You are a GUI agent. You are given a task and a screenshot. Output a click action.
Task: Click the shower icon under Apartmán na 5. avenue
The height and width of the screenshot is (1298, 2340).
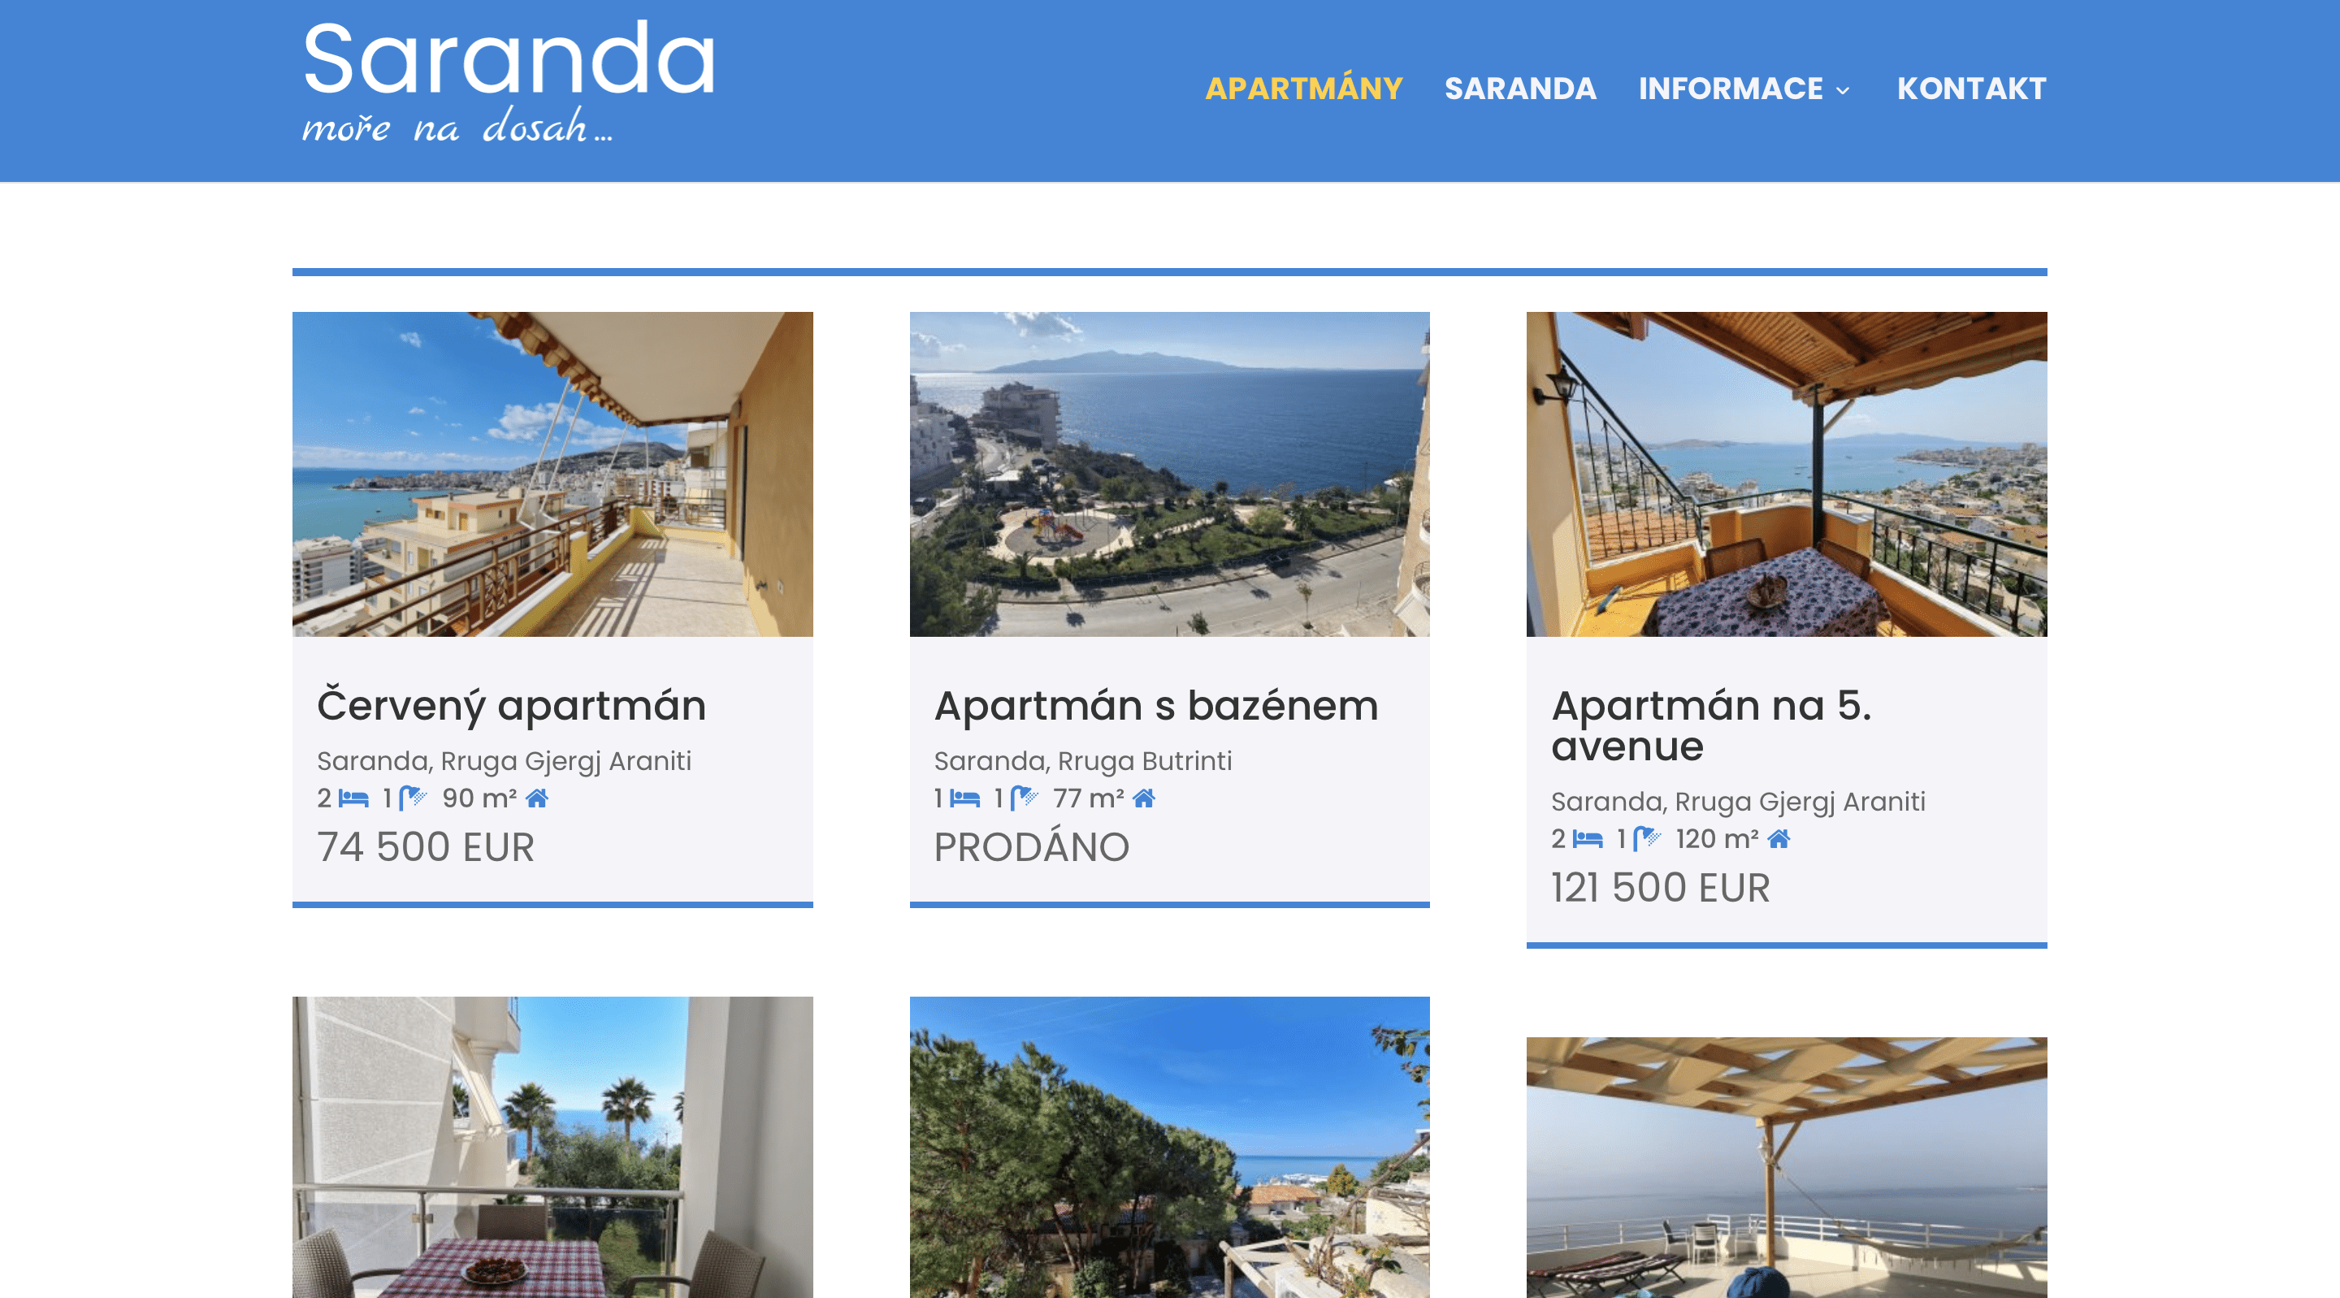tap(1647, 837)
